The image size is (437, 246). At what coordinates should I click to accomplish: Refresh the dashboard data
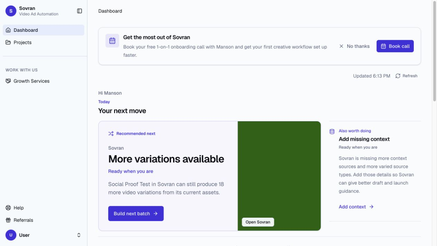[x=406, y=76]
